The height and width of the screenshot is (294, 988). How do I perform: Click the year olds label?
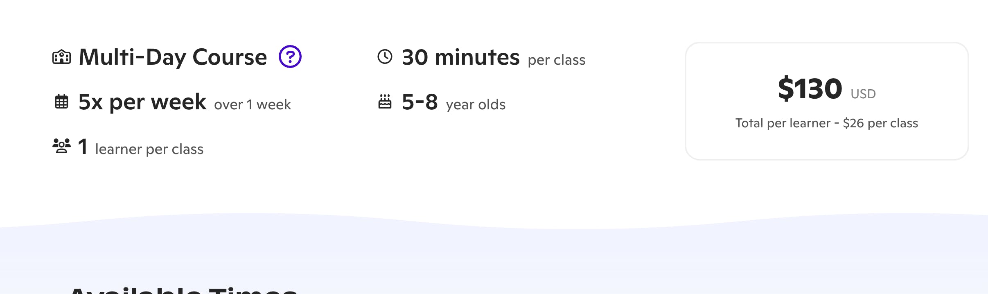[x=476, y=105]
